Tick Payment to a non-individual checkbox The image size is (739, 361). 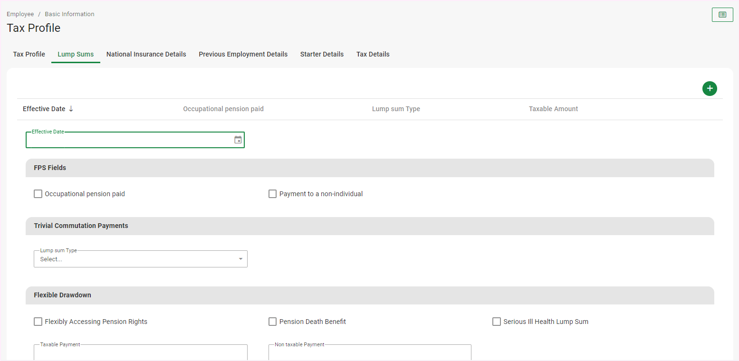click(x=272, y=194)
